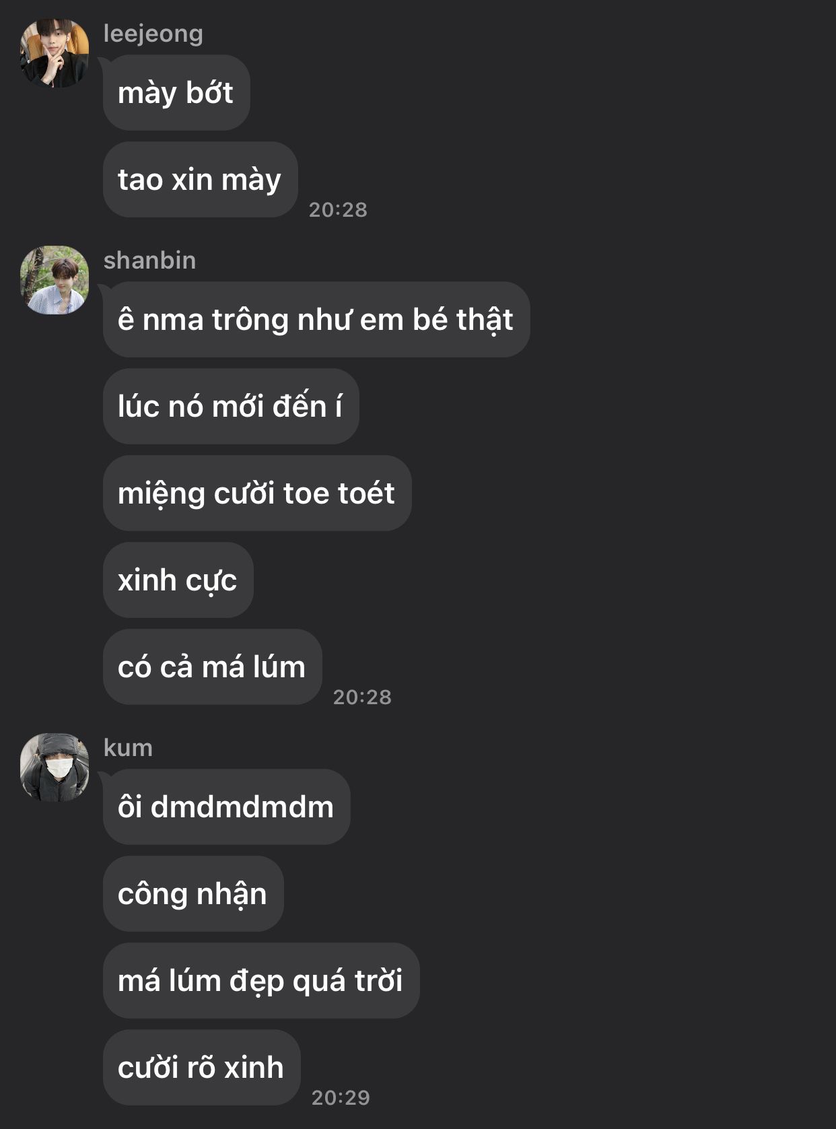
Task: Open kum's profile avatar
Action: 55,767
